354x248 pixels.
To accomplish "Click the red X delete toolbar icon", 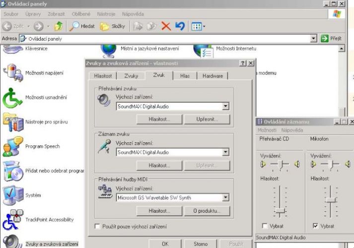I will (x=166, y=26).
